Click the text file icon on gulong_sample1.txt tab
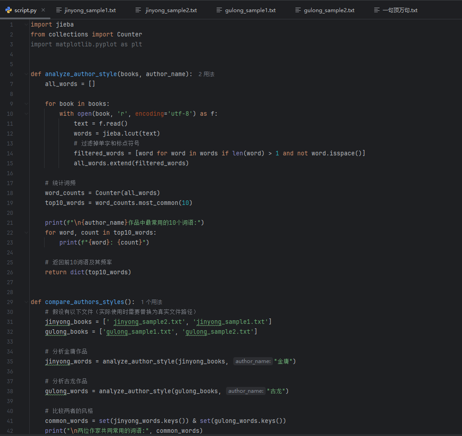Image resolution: width=462 pixels, height=436 pixels. (x=219, y=10)
